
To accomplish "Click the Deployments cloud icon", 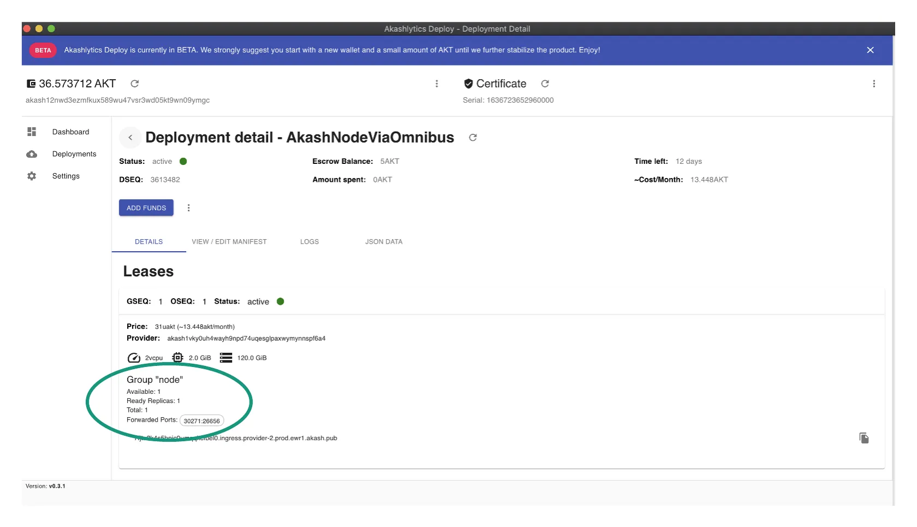I will (x=32, y=154).
